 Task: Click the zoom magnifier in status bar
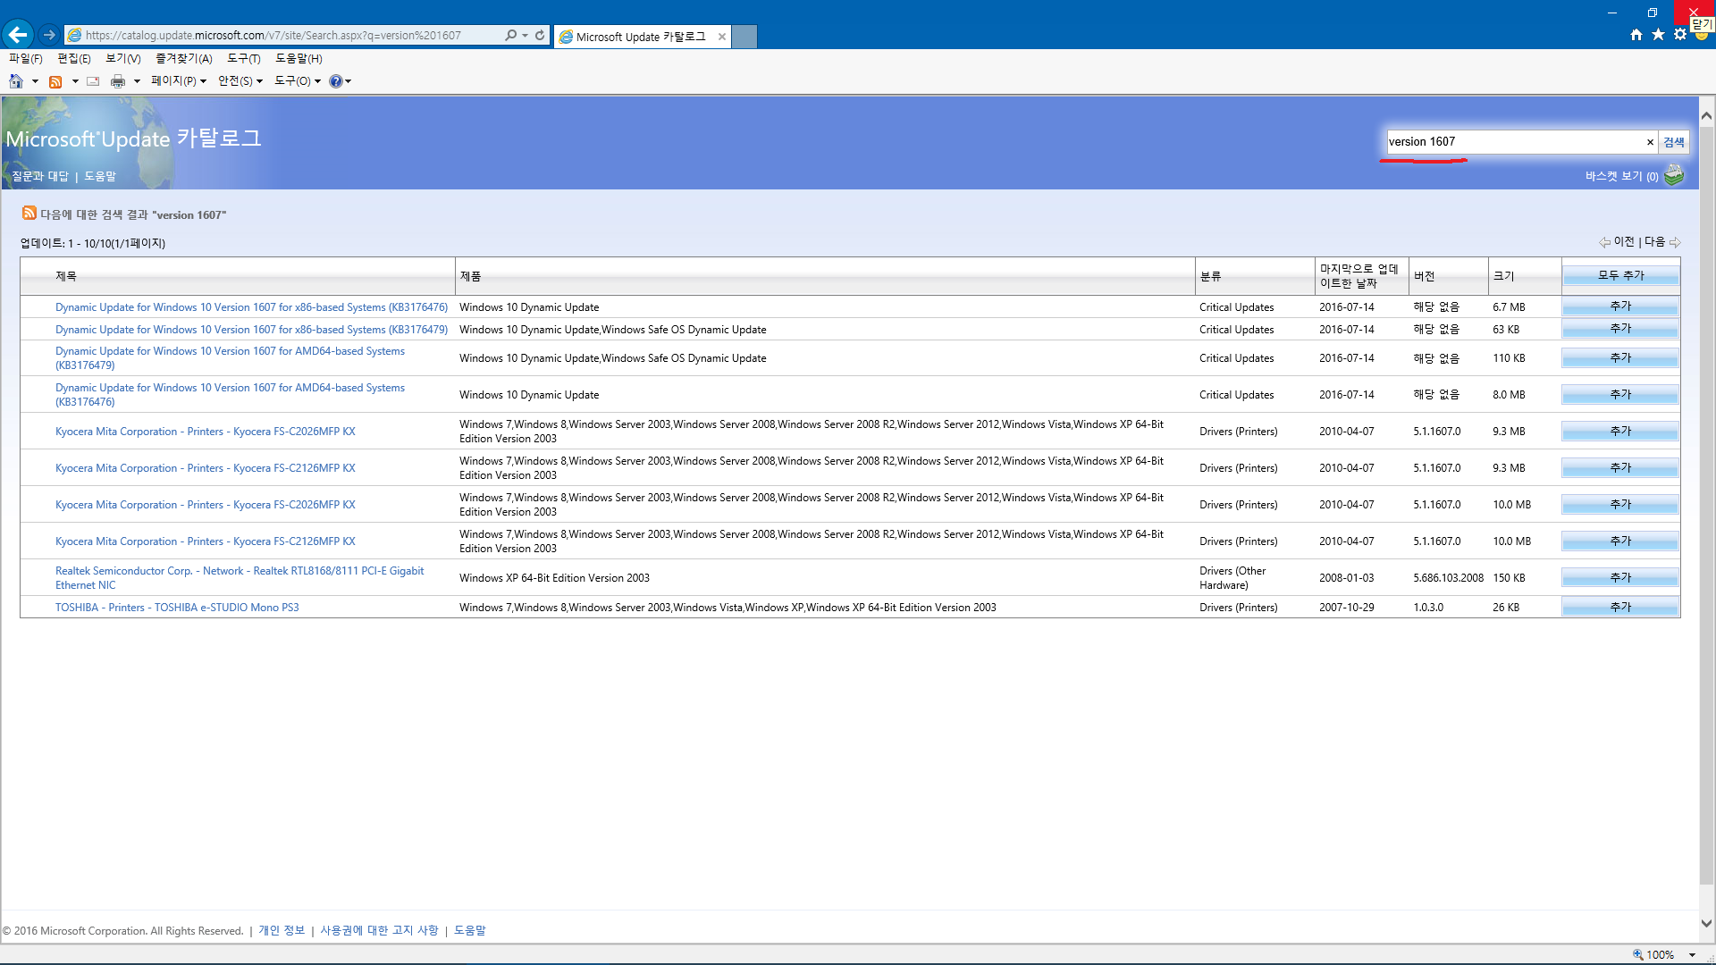click(x=1637, y=954)
